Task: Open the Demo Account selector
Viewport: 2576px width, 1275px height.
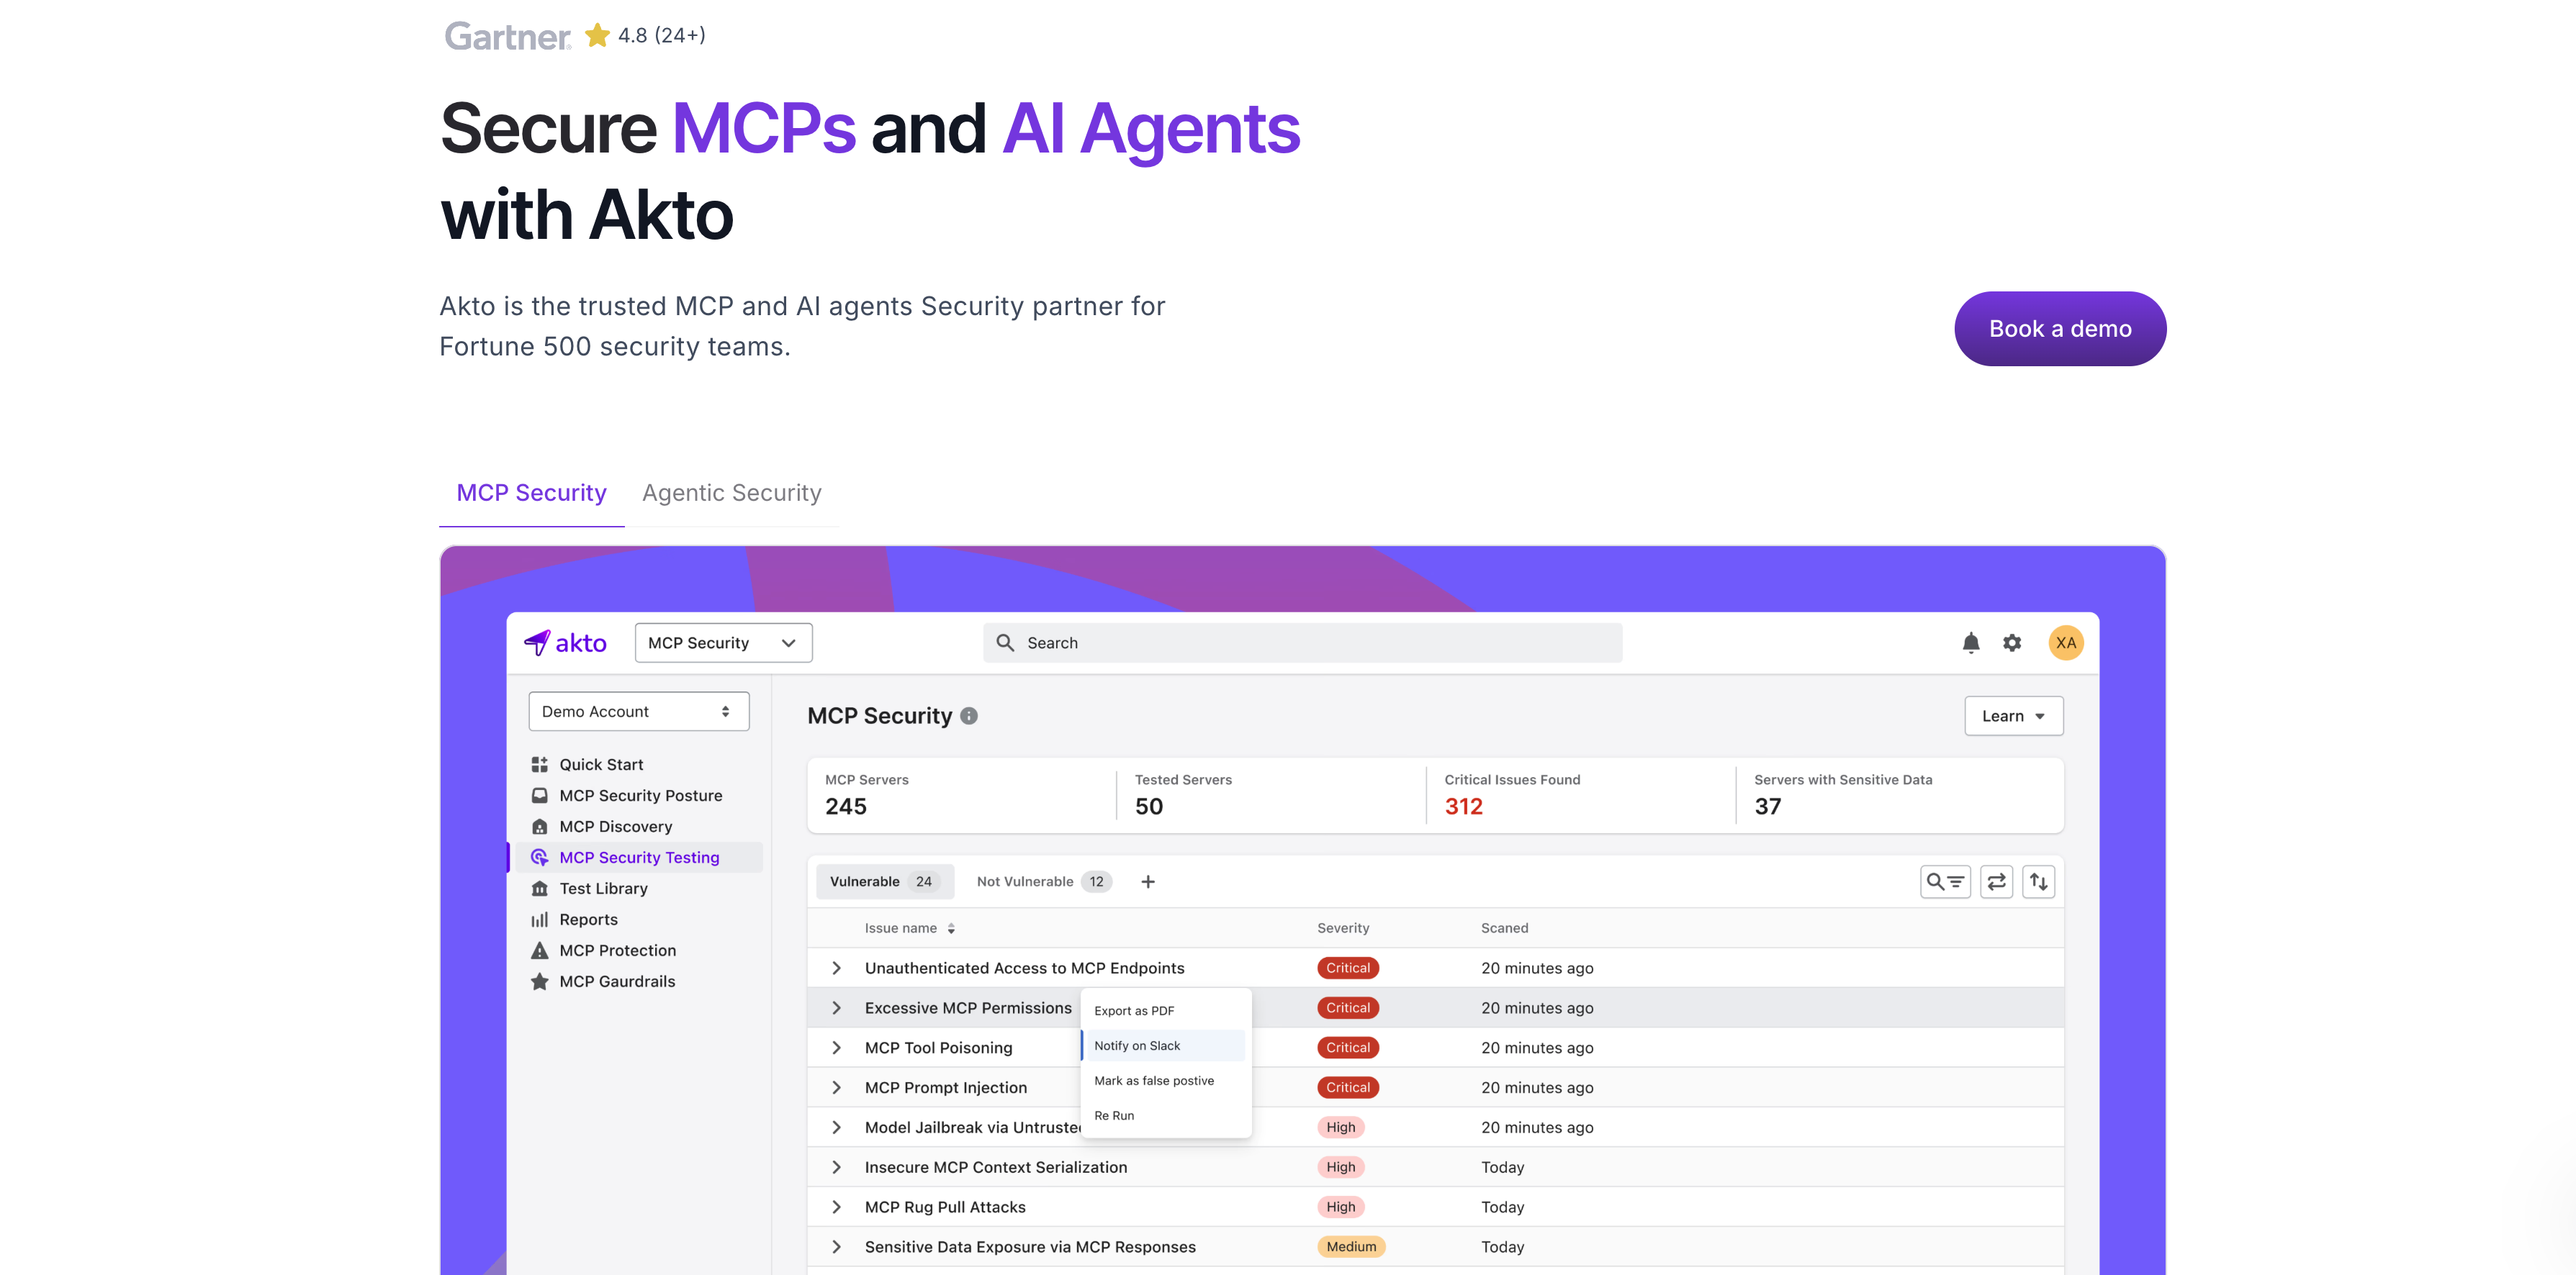Action: tap(638, 712)
